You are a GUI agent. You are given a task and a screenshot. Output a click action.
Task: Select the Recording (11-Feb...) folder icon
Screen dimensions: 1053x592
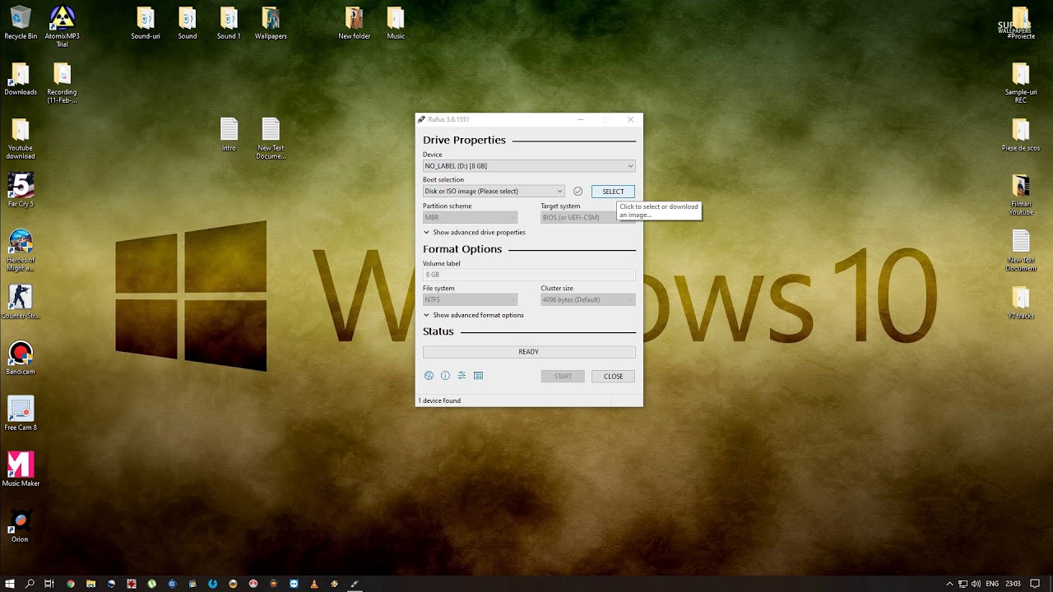pos(62,83)
